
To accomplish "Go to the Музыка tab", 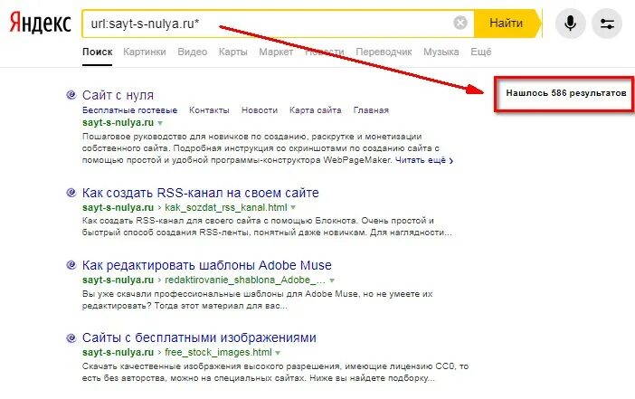I will [x=441, y=52].
